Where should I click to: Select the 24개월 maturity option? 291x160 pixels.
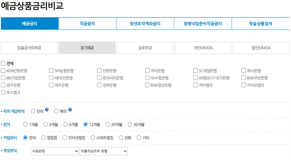(x=108, y=124)
